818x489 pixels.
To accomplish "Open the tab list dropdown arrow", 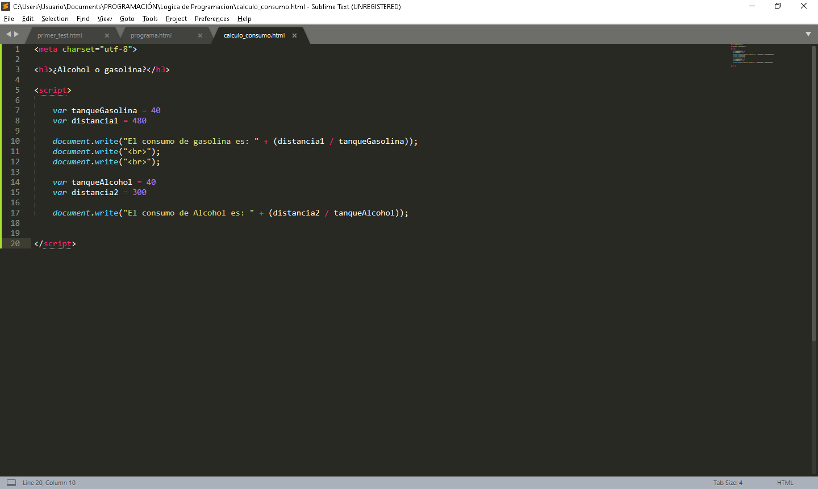I will tap(808, 34).
